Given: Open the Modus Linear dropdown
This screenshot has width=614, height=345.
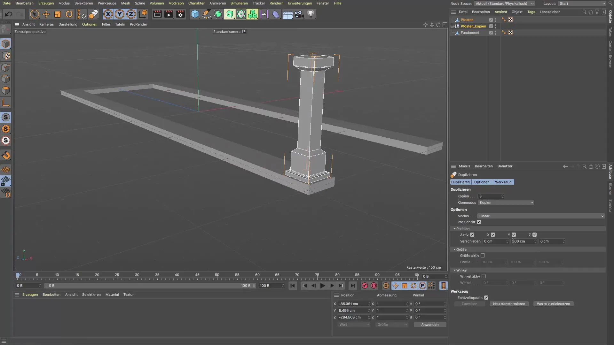Looking at the screenshot, I should (541, 216).
